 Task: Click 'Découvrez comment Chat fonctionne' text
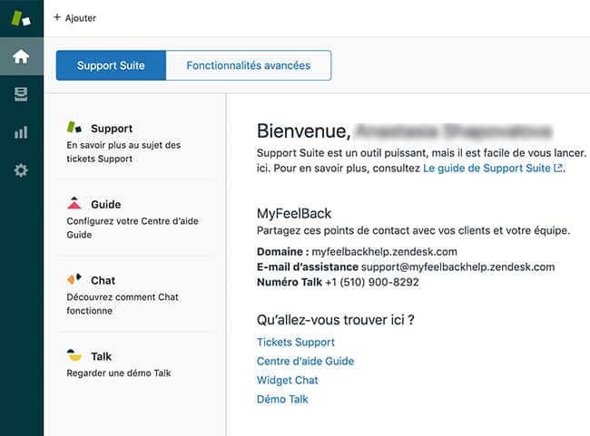123,304
